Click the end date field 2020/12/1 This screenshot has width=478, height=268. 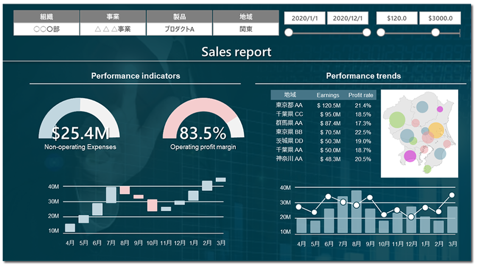point(348,18)
